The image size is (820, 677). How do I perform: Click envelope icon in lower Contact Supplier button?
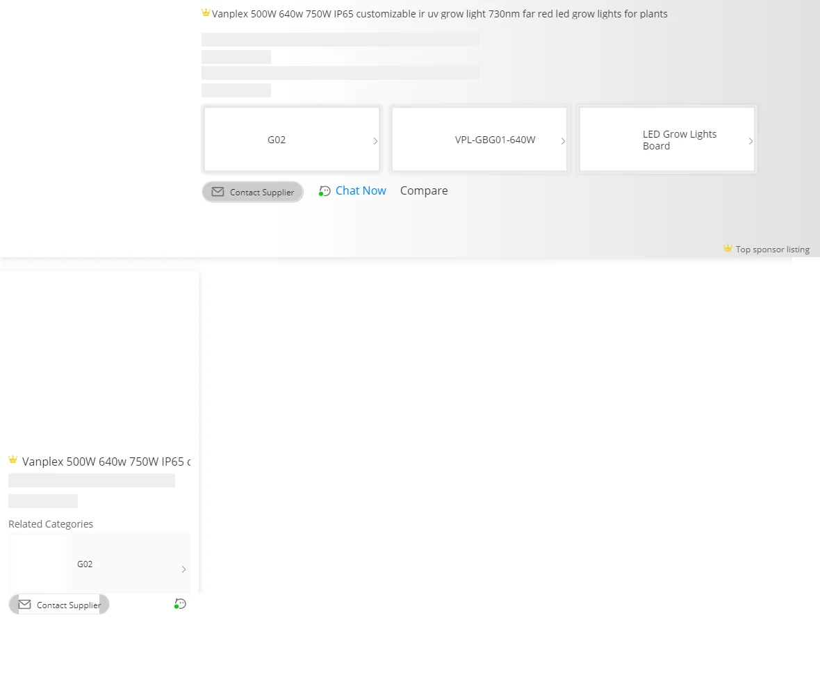coord(24,605)
